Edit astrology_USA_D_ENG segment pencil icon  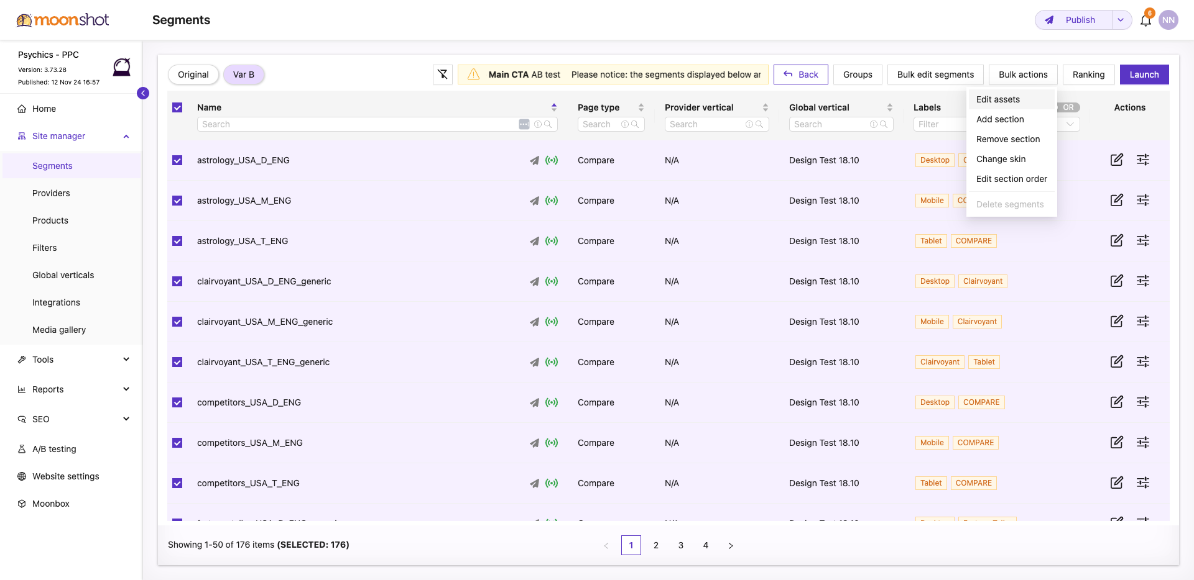click(1117, 160)
